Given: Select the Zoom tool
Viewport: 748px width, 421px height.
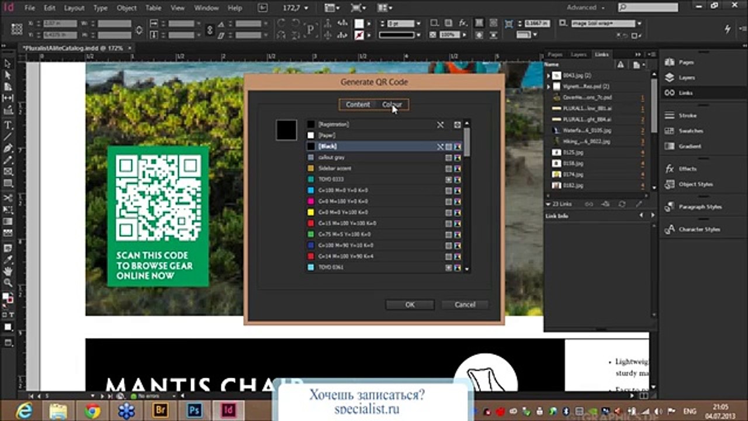Looking at the screenshot, I should point(8,282).
